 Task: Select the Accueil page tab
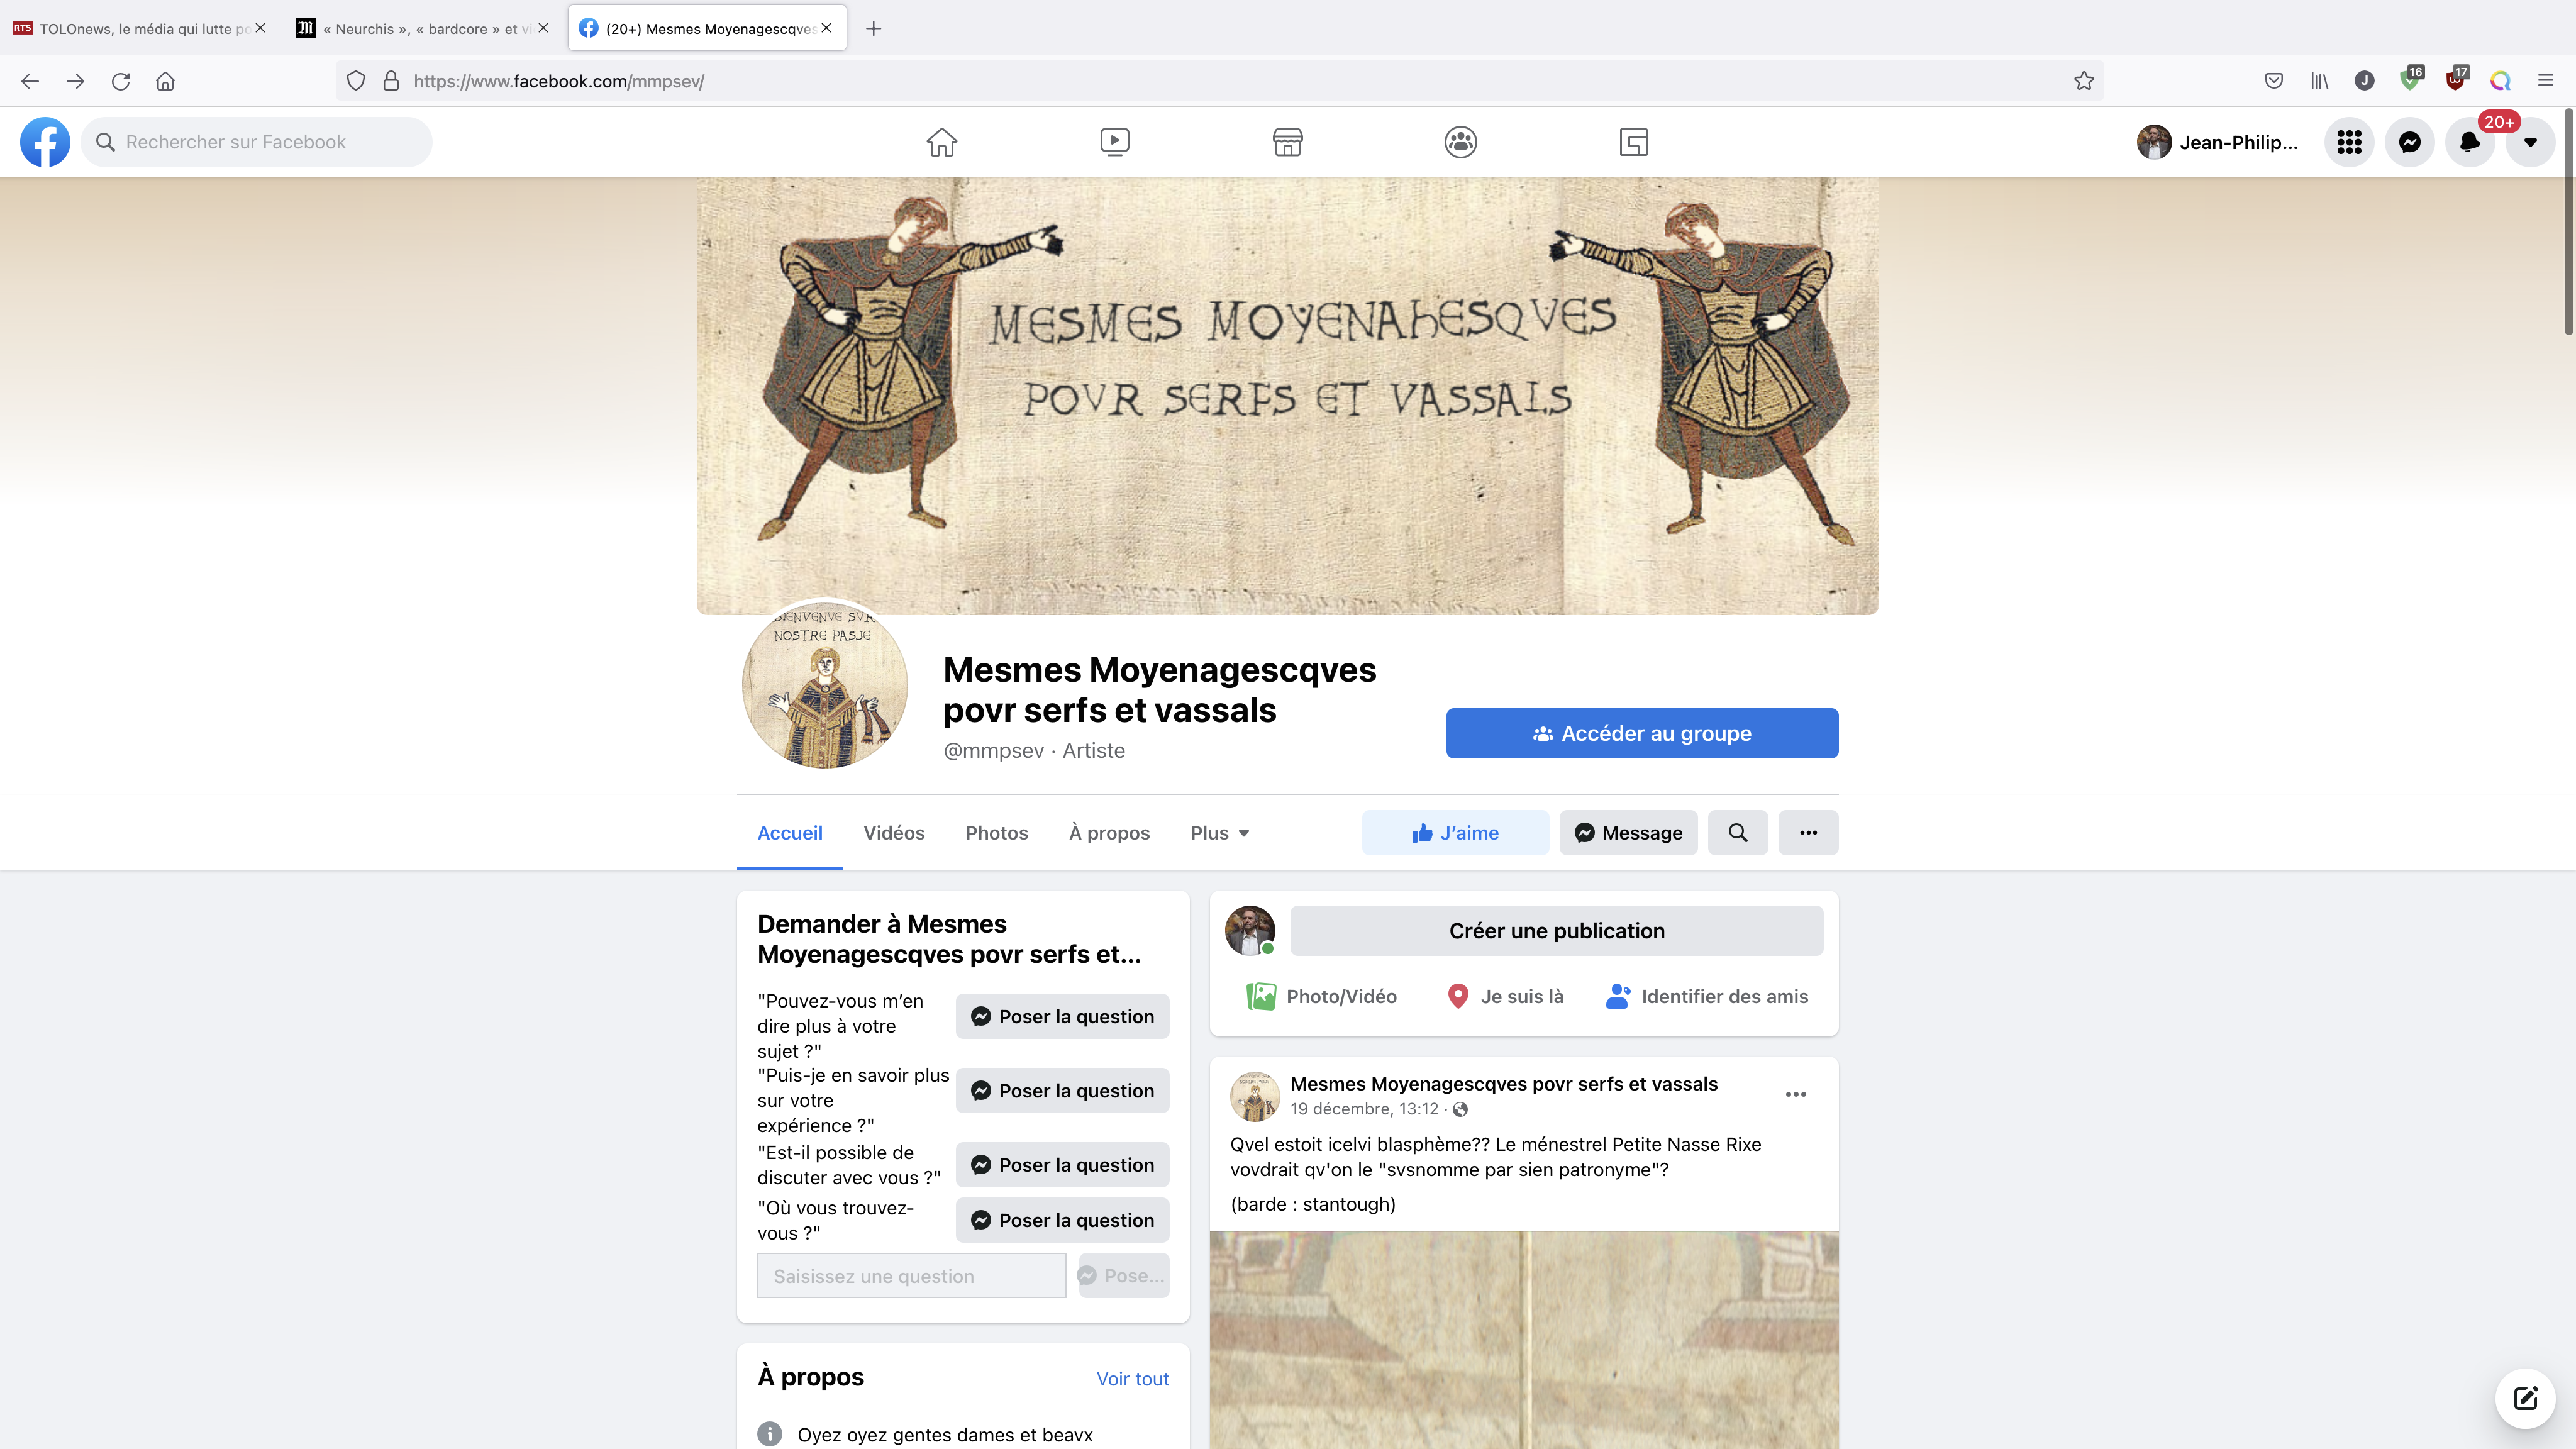(790, 833)
